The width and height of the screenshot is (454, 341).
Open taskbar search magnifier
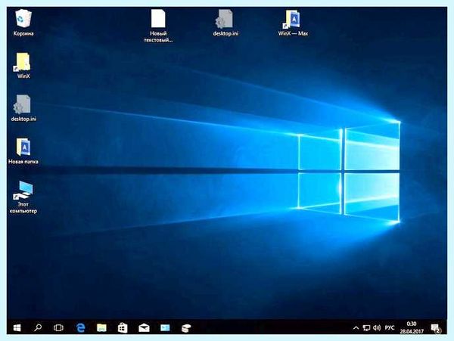click(38, 327)
